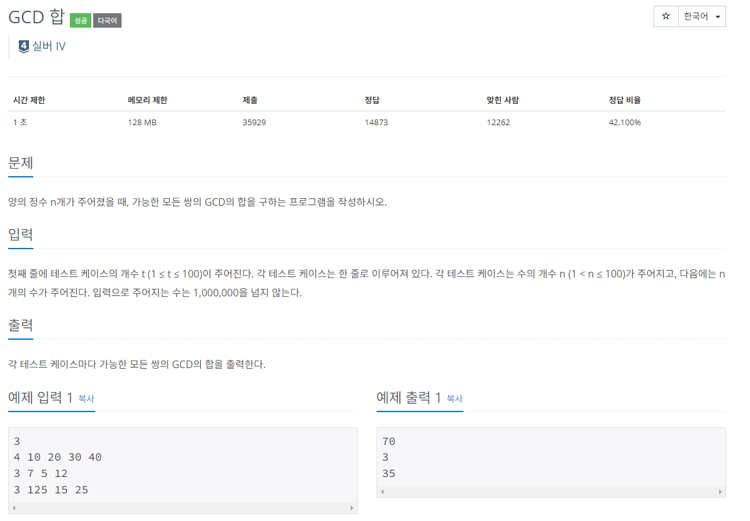Toggle the star bookmark for this problem
The width and height of the screenshot is (750, 521).
coord(666,16)
